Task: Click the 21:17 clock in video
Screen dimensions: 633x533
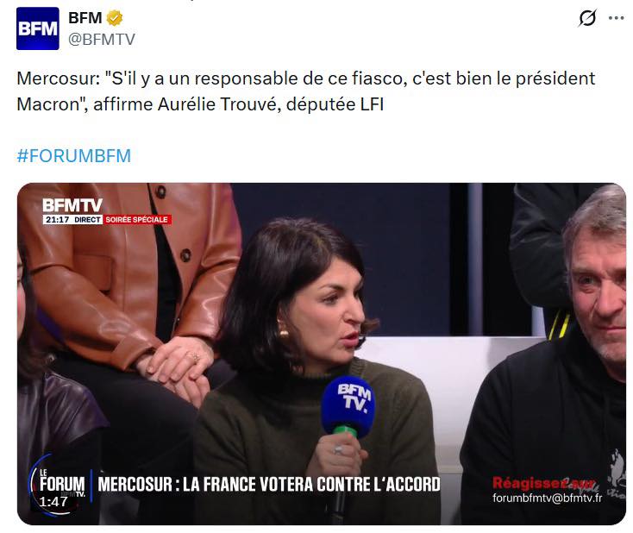Action: pyautogui.click(x=57, y=220)
